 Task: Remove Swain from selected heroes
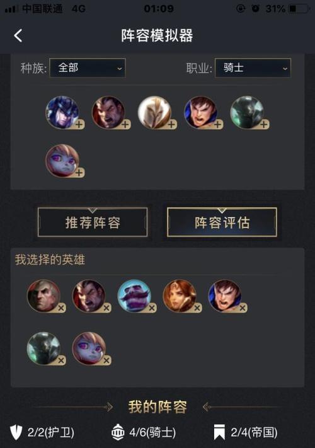pyautogui.click(x=61, y=307)
